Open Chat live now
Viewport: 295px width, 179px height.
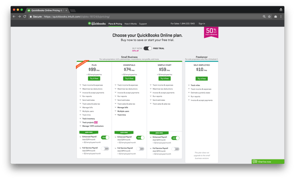tap(268, 161)
